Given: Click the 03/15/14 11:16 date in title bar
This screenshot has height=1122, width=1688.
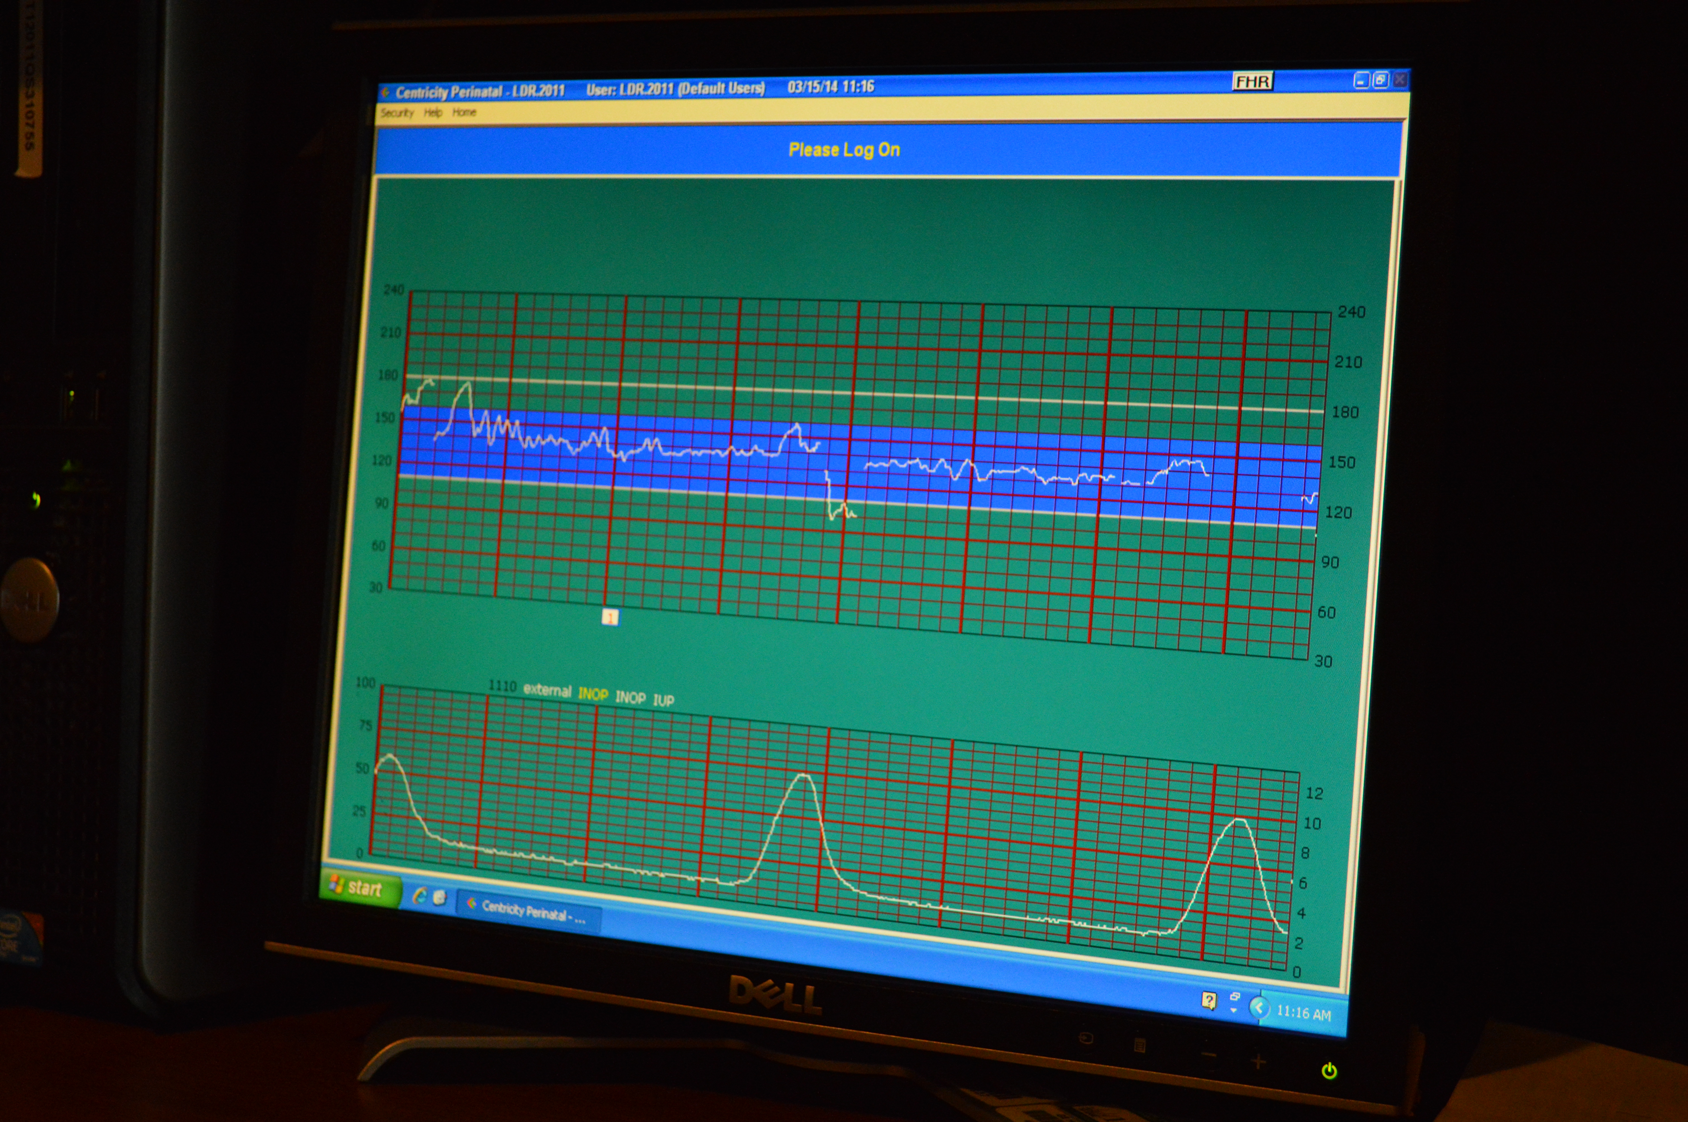Looking at the screenshot, I should pos(831,87).
